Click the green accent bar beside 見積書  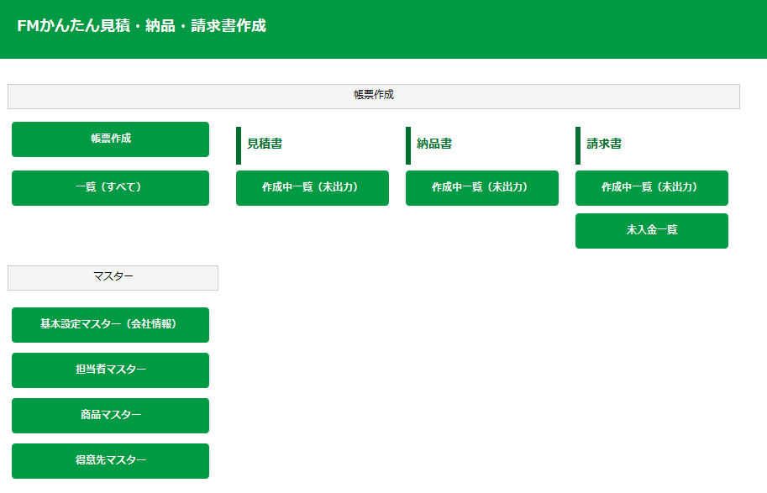[x=239, y=145]
